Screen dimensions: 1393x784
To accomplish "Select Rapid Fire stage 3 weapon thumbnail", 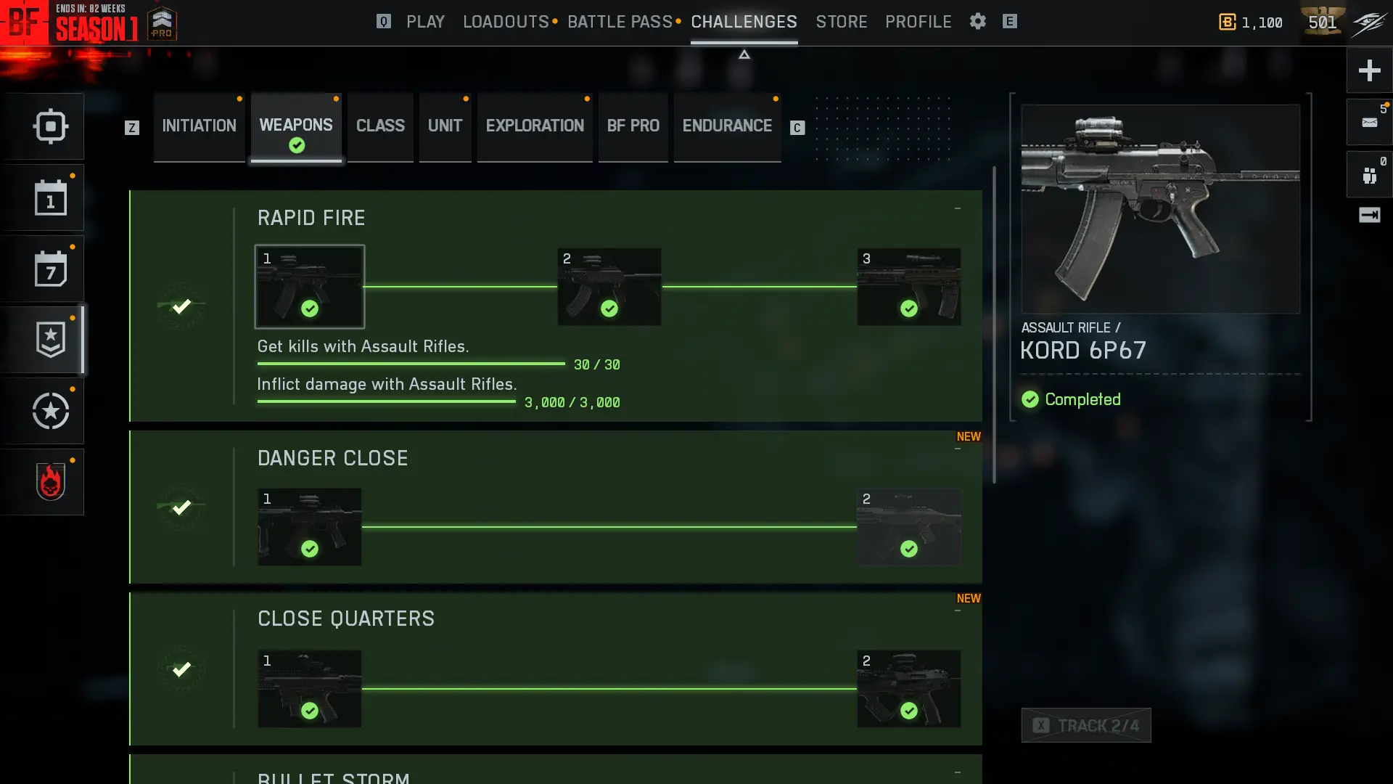I will (909, 287).
